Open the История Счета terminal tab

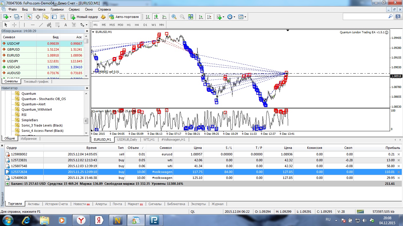56,204
